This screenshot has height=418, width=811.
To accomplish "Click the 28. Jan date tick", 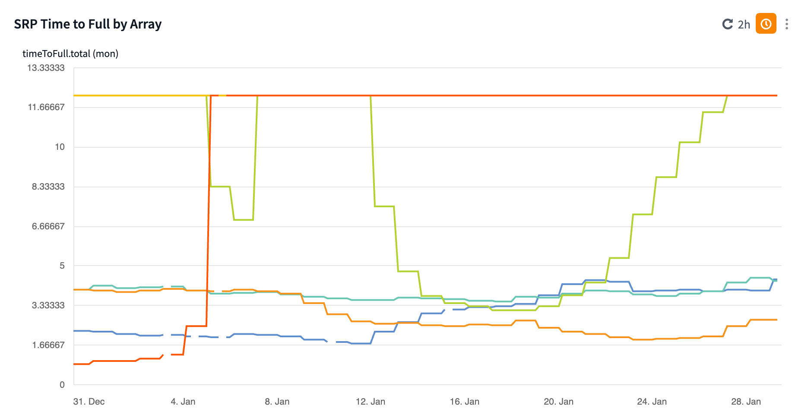I will (x=746, y=402).
